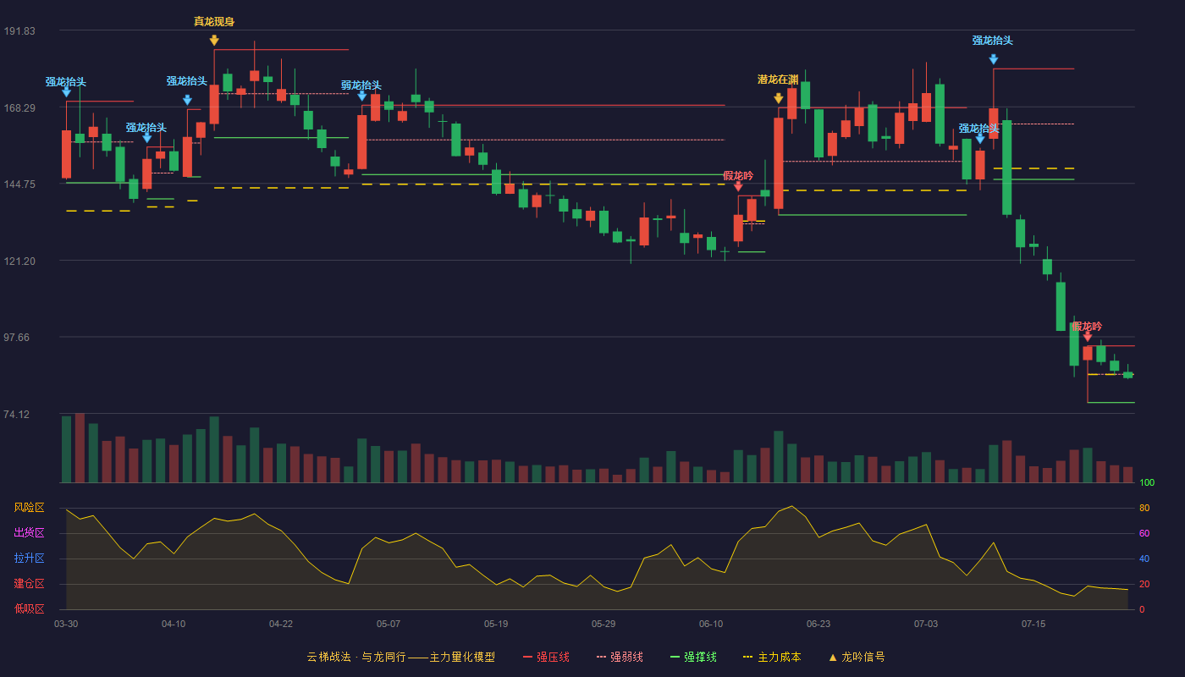Click the 07-15 date axis label
The width and height of the screenshot is (1185, 677).
tap(1033, 624)
